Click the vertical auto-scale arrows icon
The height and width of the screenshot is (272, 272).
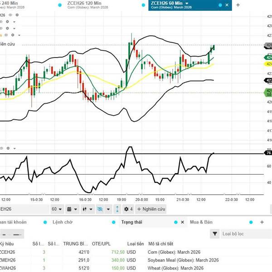pyautogui.click(x=117, y=209)
